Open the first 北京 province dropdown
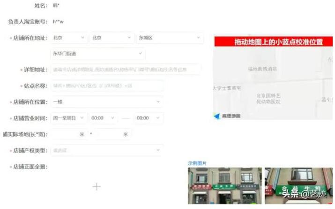This screenshot has width=335, height=209. (69, 38)
